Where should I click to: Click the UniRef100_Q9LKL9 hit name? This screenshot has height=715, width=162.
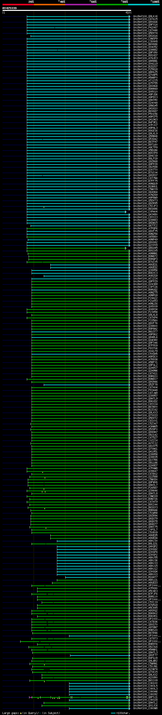pyautogui.click(x=145, y=133)
